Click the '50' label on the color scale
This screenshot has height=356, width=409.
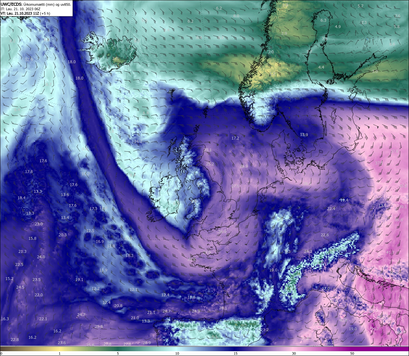(352, 353)
